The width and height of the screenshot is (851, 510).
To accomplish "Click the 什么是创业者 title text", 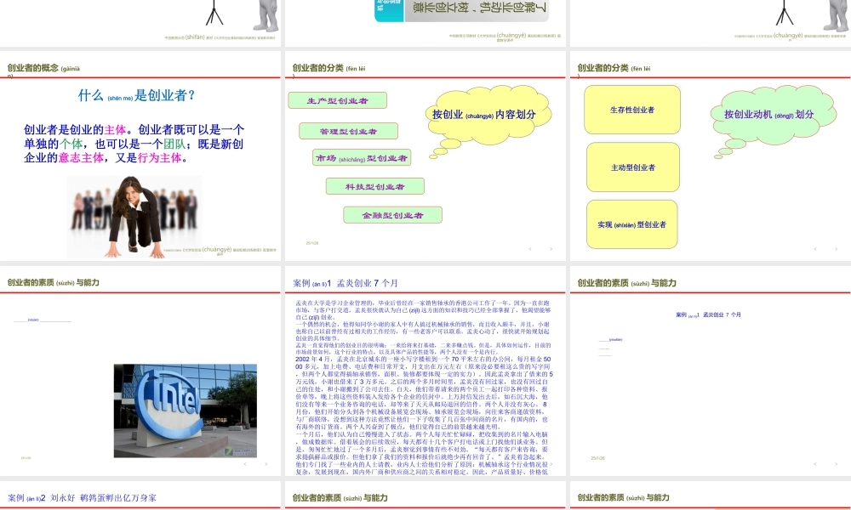I will (x=136, y=93).
